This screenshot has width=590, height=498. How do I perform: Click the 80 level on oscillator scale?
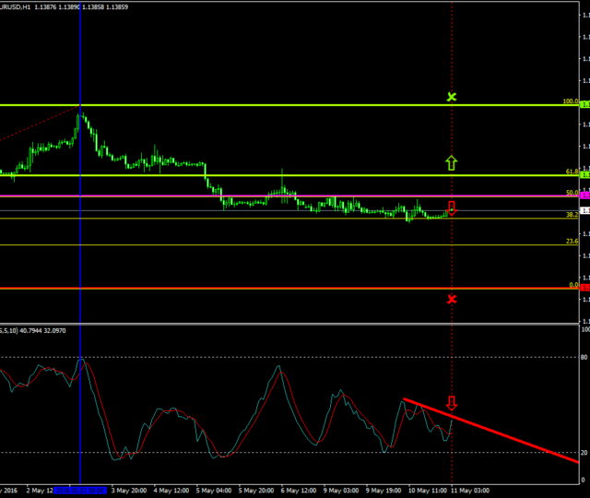pos(583,357)
